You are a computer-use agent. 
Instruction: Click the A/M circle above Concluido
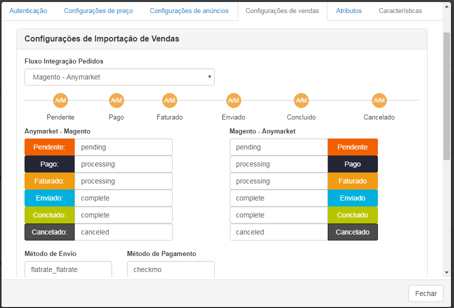[x=301, y=100]
